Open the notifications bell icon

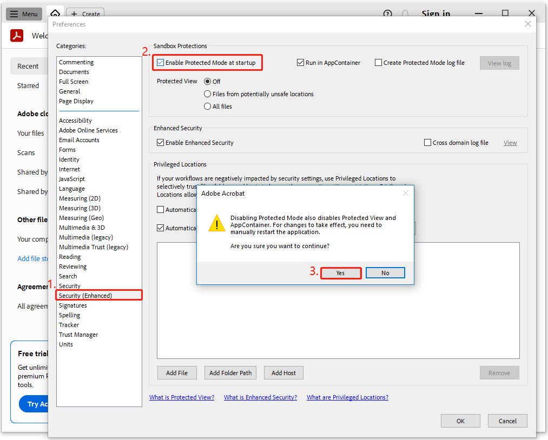(405, 14)
